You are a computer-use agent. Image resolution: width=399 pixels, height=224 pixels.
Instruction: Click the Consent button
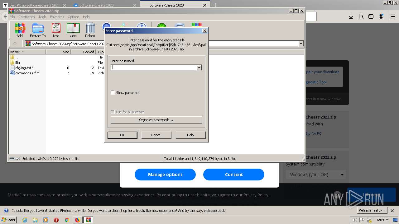pos(234,175)
